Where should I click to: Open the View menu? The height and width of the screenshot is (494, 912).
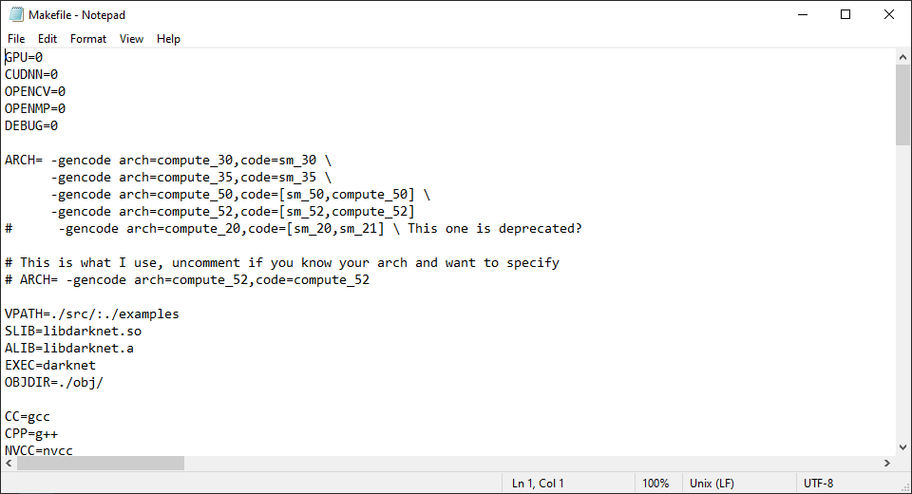tap(131, 39)
